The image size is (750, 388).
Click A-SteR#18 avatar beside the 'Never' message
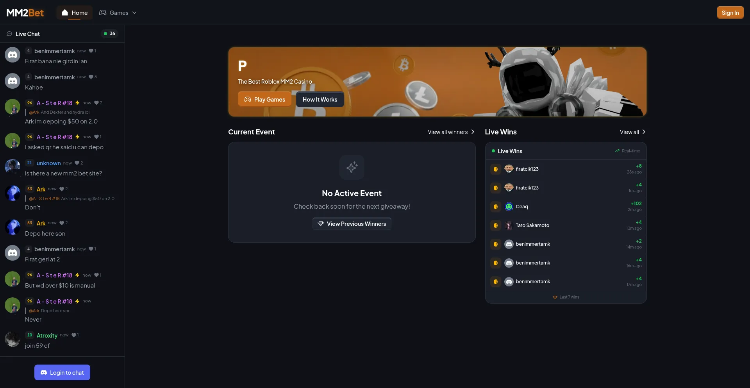tap(12, 305)
